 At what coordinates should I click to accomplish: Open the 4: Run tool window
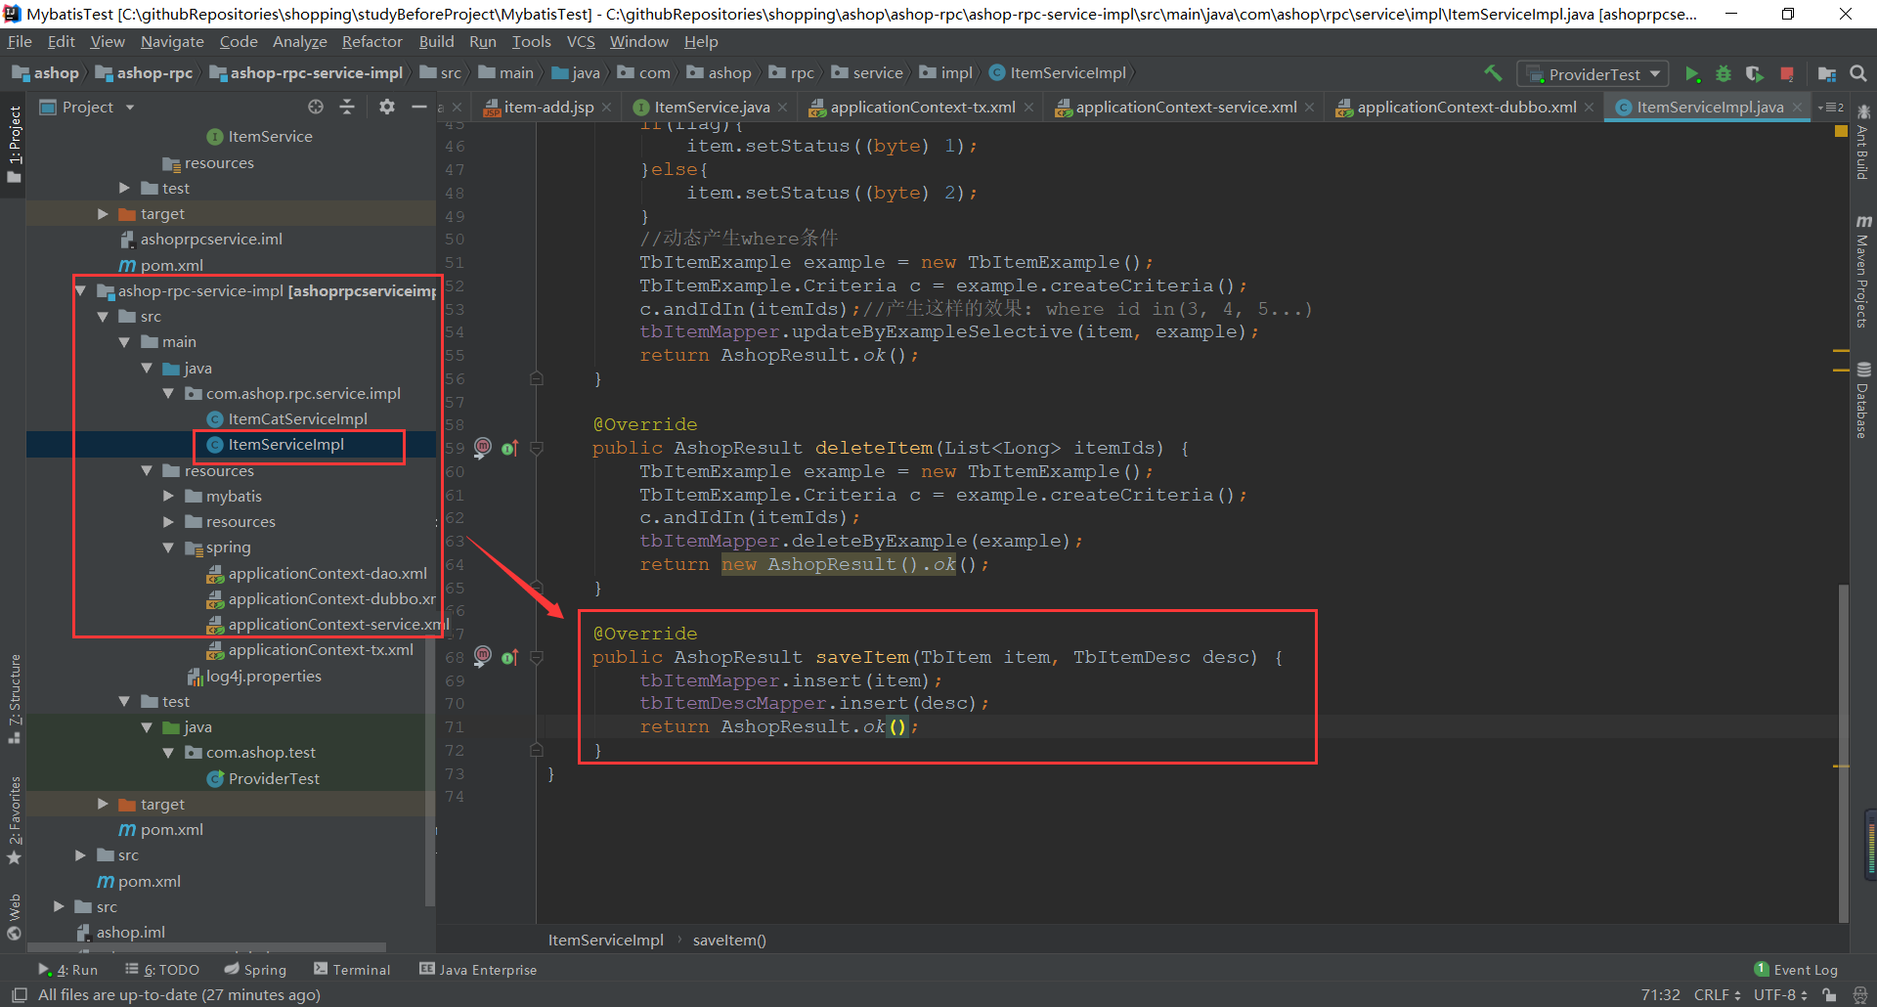(68, 969)
